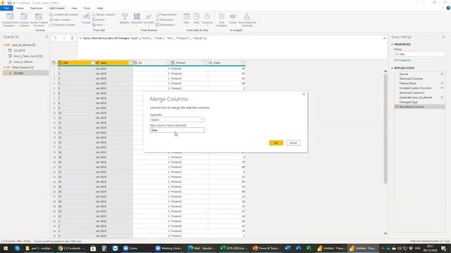Switch to the Transform tab
Screen dimensions: 451x253
pyautogui.click(x=36, y=8)
